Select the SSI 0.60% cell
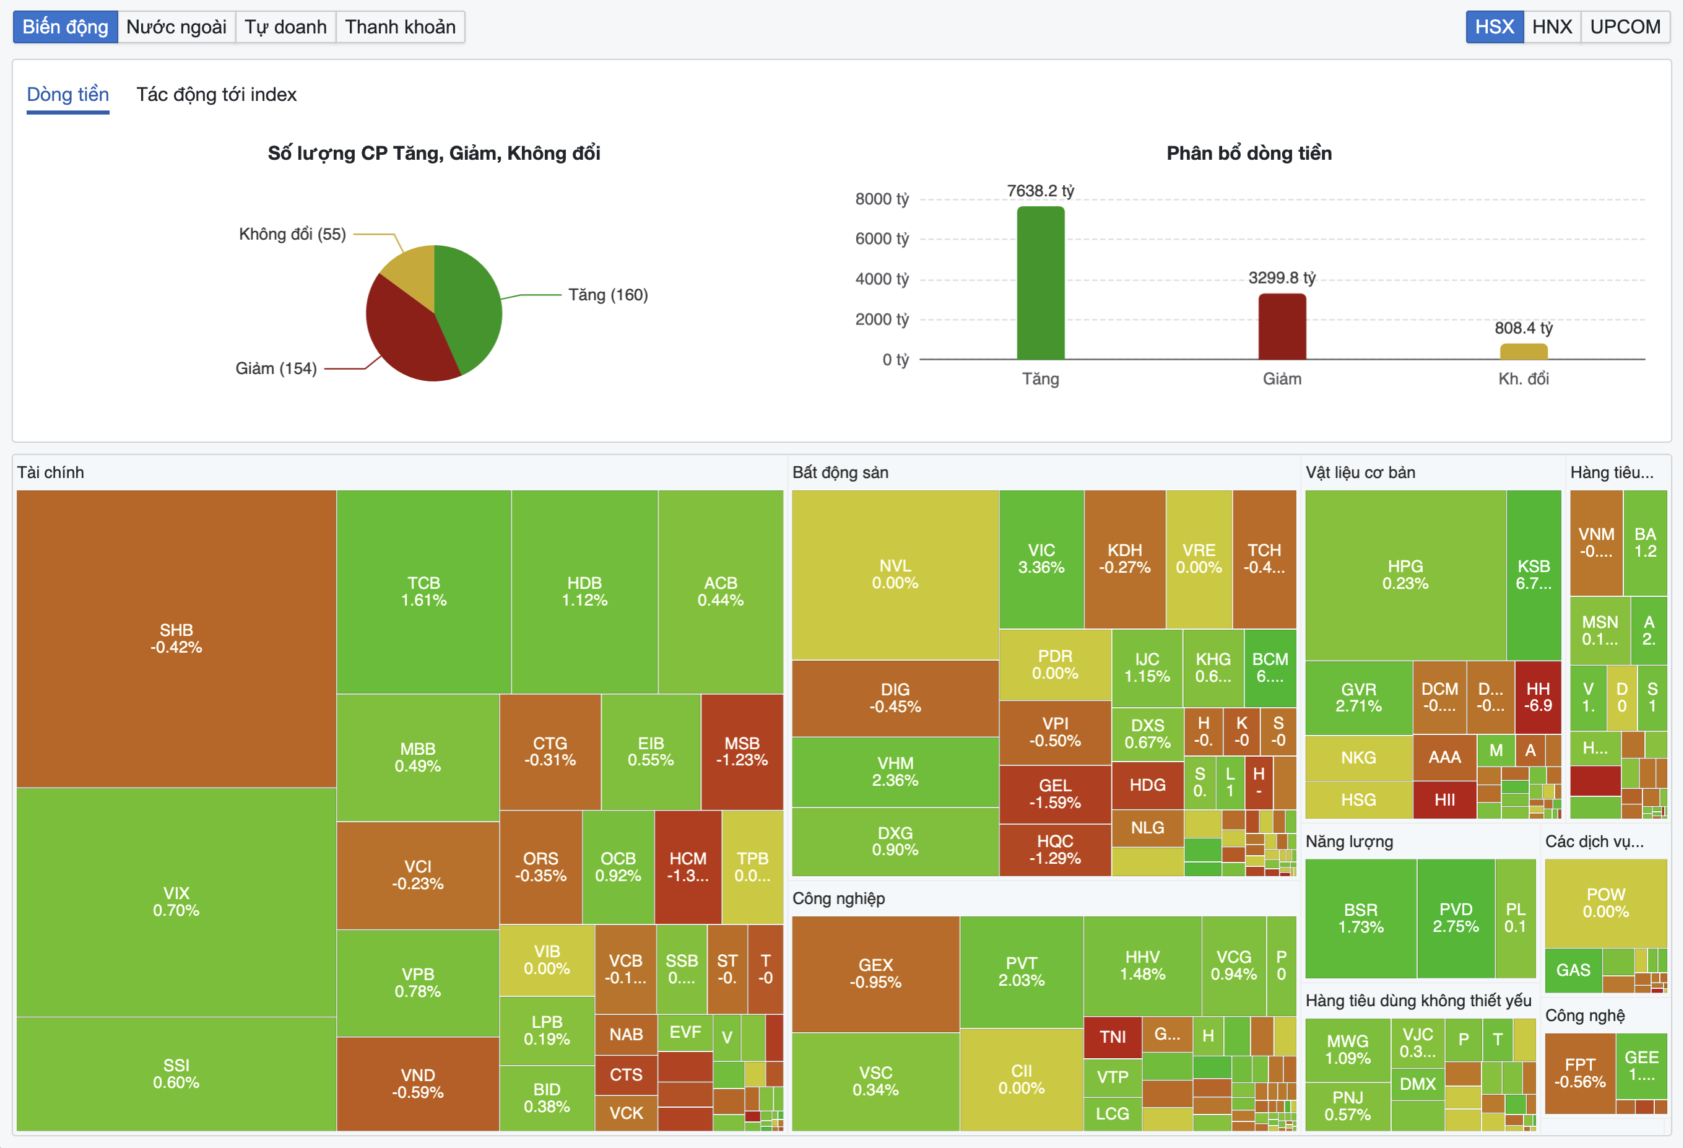This screenshot has width=1684, height=1148. click(x=176, y=1073)
